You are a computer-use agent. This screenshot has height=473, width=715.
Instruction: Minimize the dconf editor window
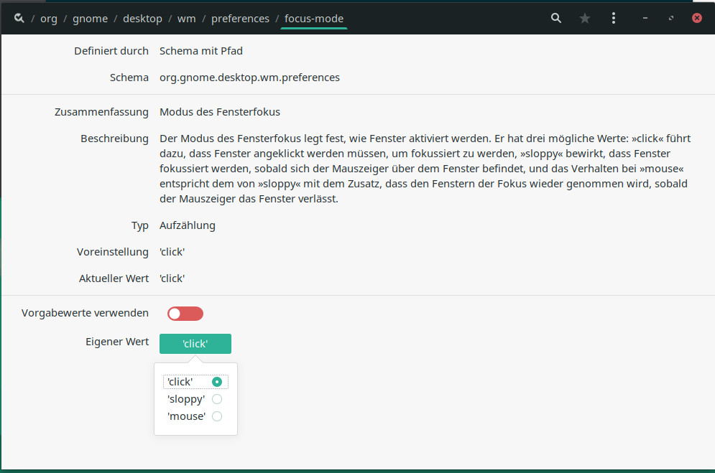647,19
